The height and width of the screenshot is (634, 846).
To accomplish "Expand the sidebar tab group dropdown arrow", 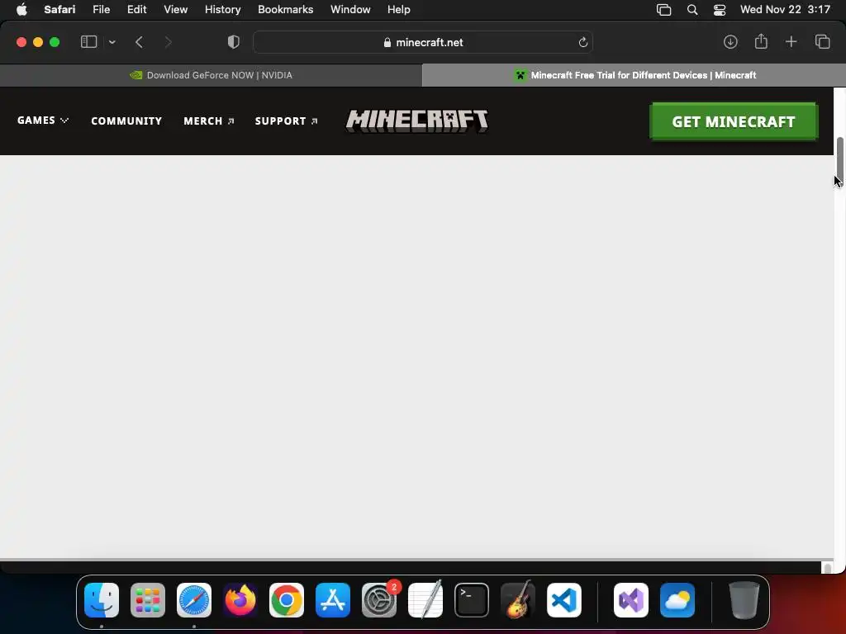I will [x=112, y=42].
